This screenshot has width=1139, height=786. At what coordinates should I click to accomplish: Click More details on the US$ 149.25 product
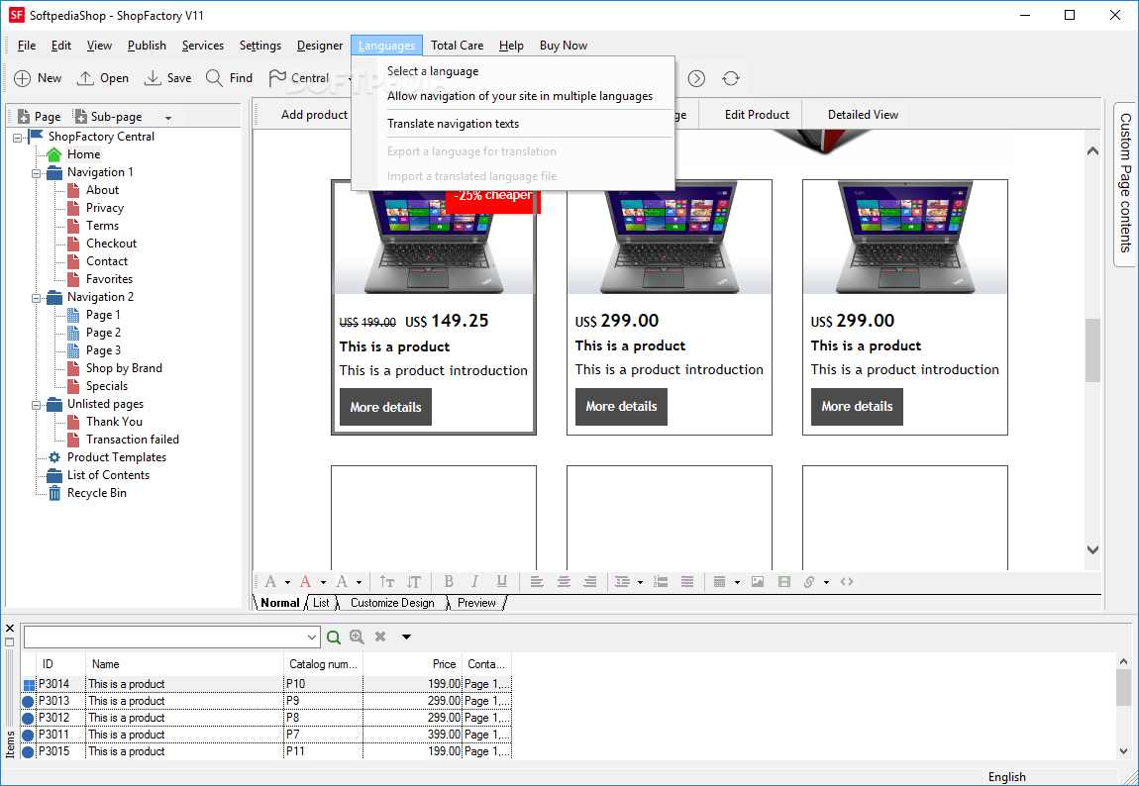[x=385, y=407]
